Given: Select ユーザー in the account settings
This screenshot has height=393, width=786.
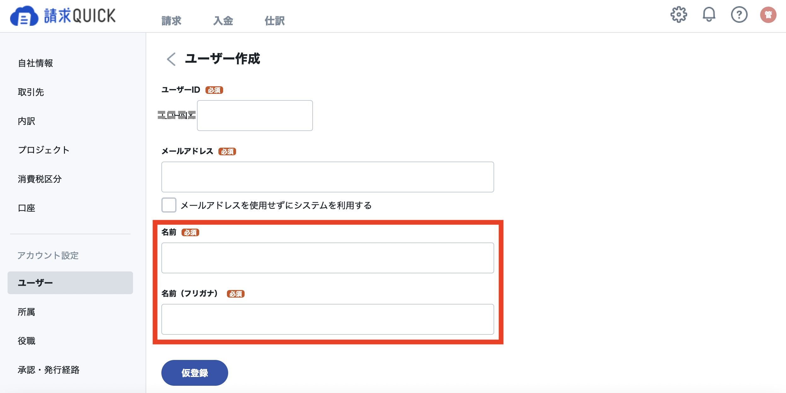Looking at the screenshot, I should [70, 283].
